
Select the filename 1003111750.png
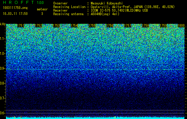click(15, 8)
